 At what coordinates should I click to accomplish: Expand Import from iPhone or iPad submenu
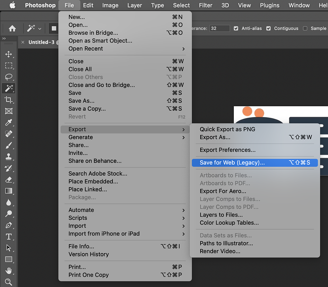click(125, 234)
